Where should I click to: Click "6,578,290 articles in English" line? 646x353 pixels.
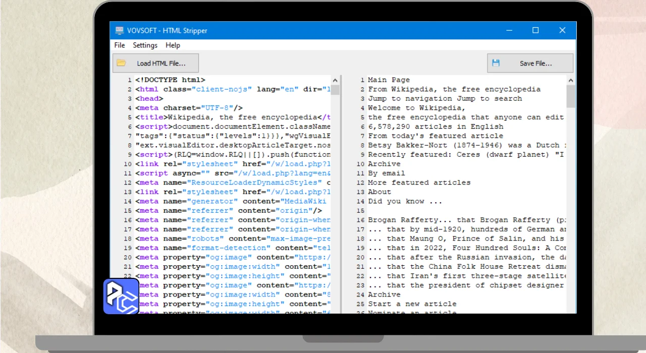[x=436, y=126]
